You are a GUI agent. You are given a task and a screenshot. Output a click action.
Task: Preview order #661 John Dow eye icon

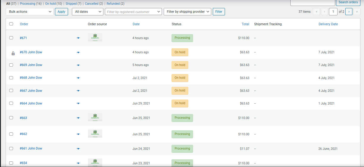coord(78,149)
